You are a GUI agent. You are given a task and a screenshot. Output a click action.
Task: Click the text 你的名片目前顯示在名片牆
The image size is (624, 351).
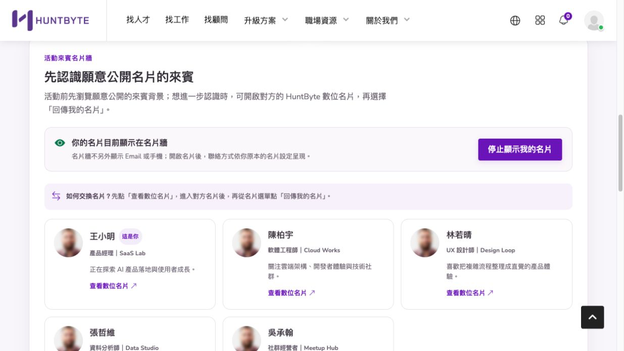coord(120,143)
